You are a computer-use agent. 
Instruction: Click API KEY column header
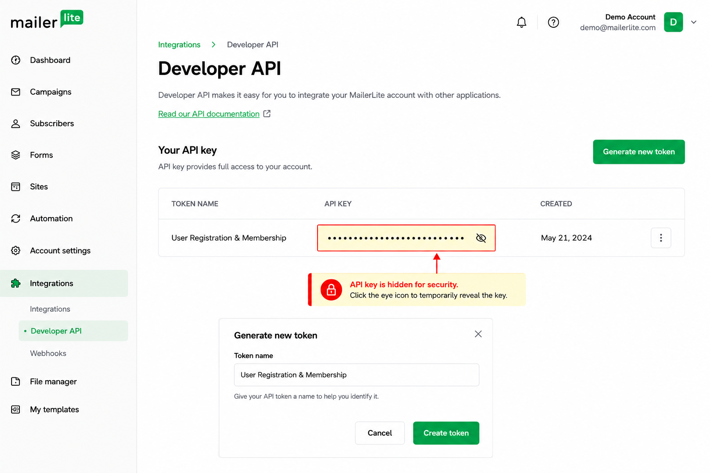(x=338, y=204)
